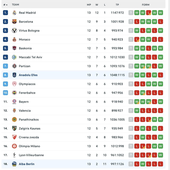Click the Barcelona club crest

[x=14, y=22]
